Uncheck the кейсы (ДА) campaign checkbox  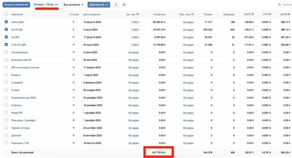6,22
